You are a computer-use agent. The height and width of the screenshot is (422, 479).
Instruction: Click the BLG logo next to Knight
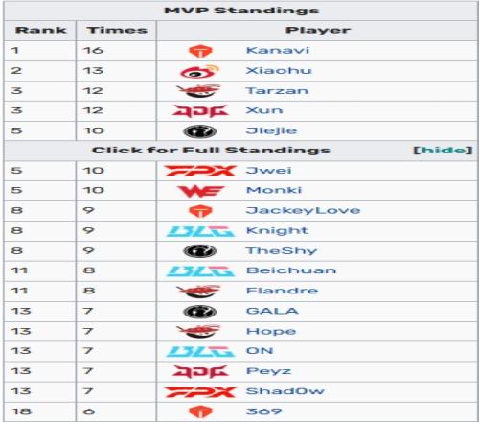point(200,231)
